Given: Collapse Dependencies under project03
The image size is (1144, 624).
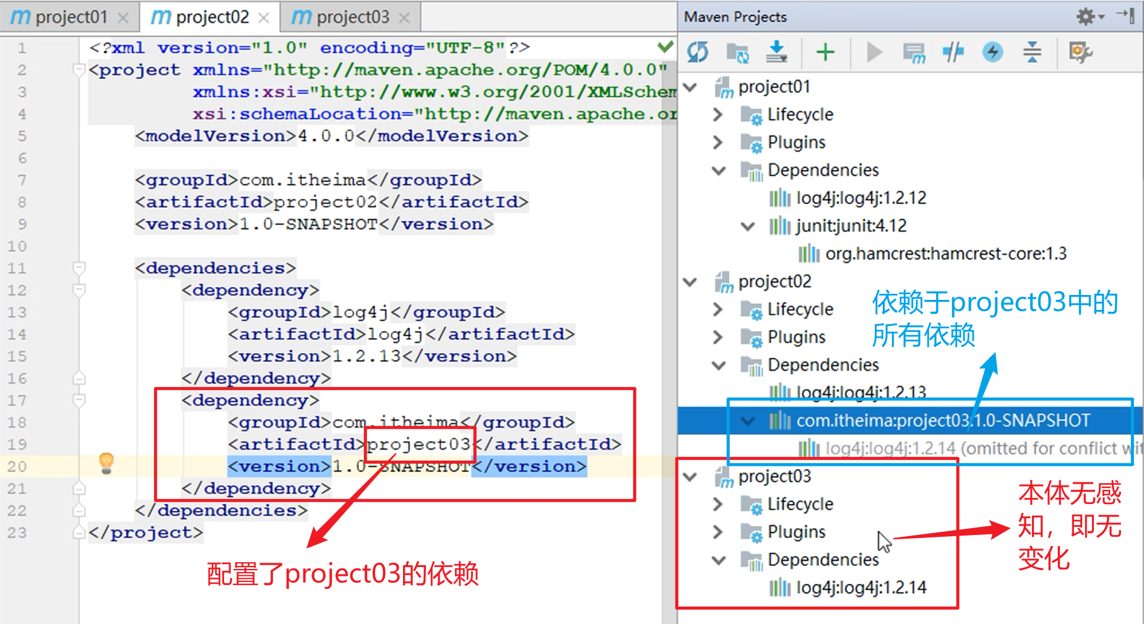Looking at the screenshot, I should tap(718, 560).
